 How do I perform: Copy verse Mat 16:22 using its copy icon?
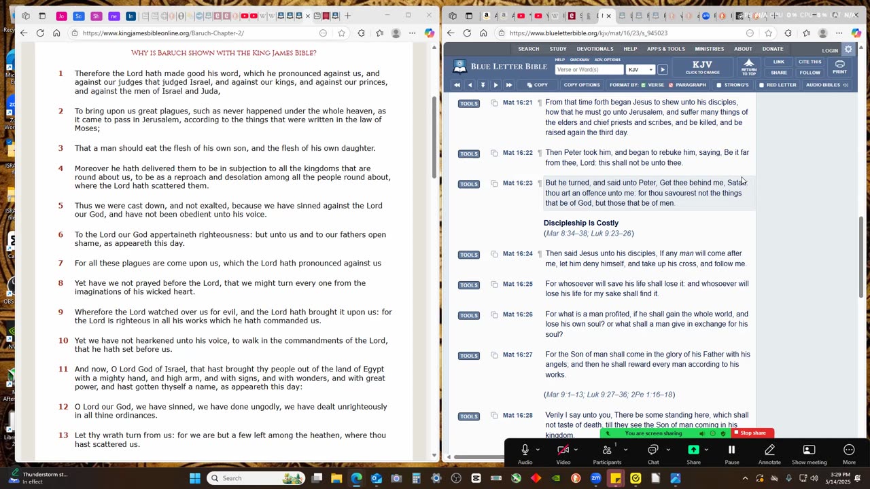tap(494, 153)
